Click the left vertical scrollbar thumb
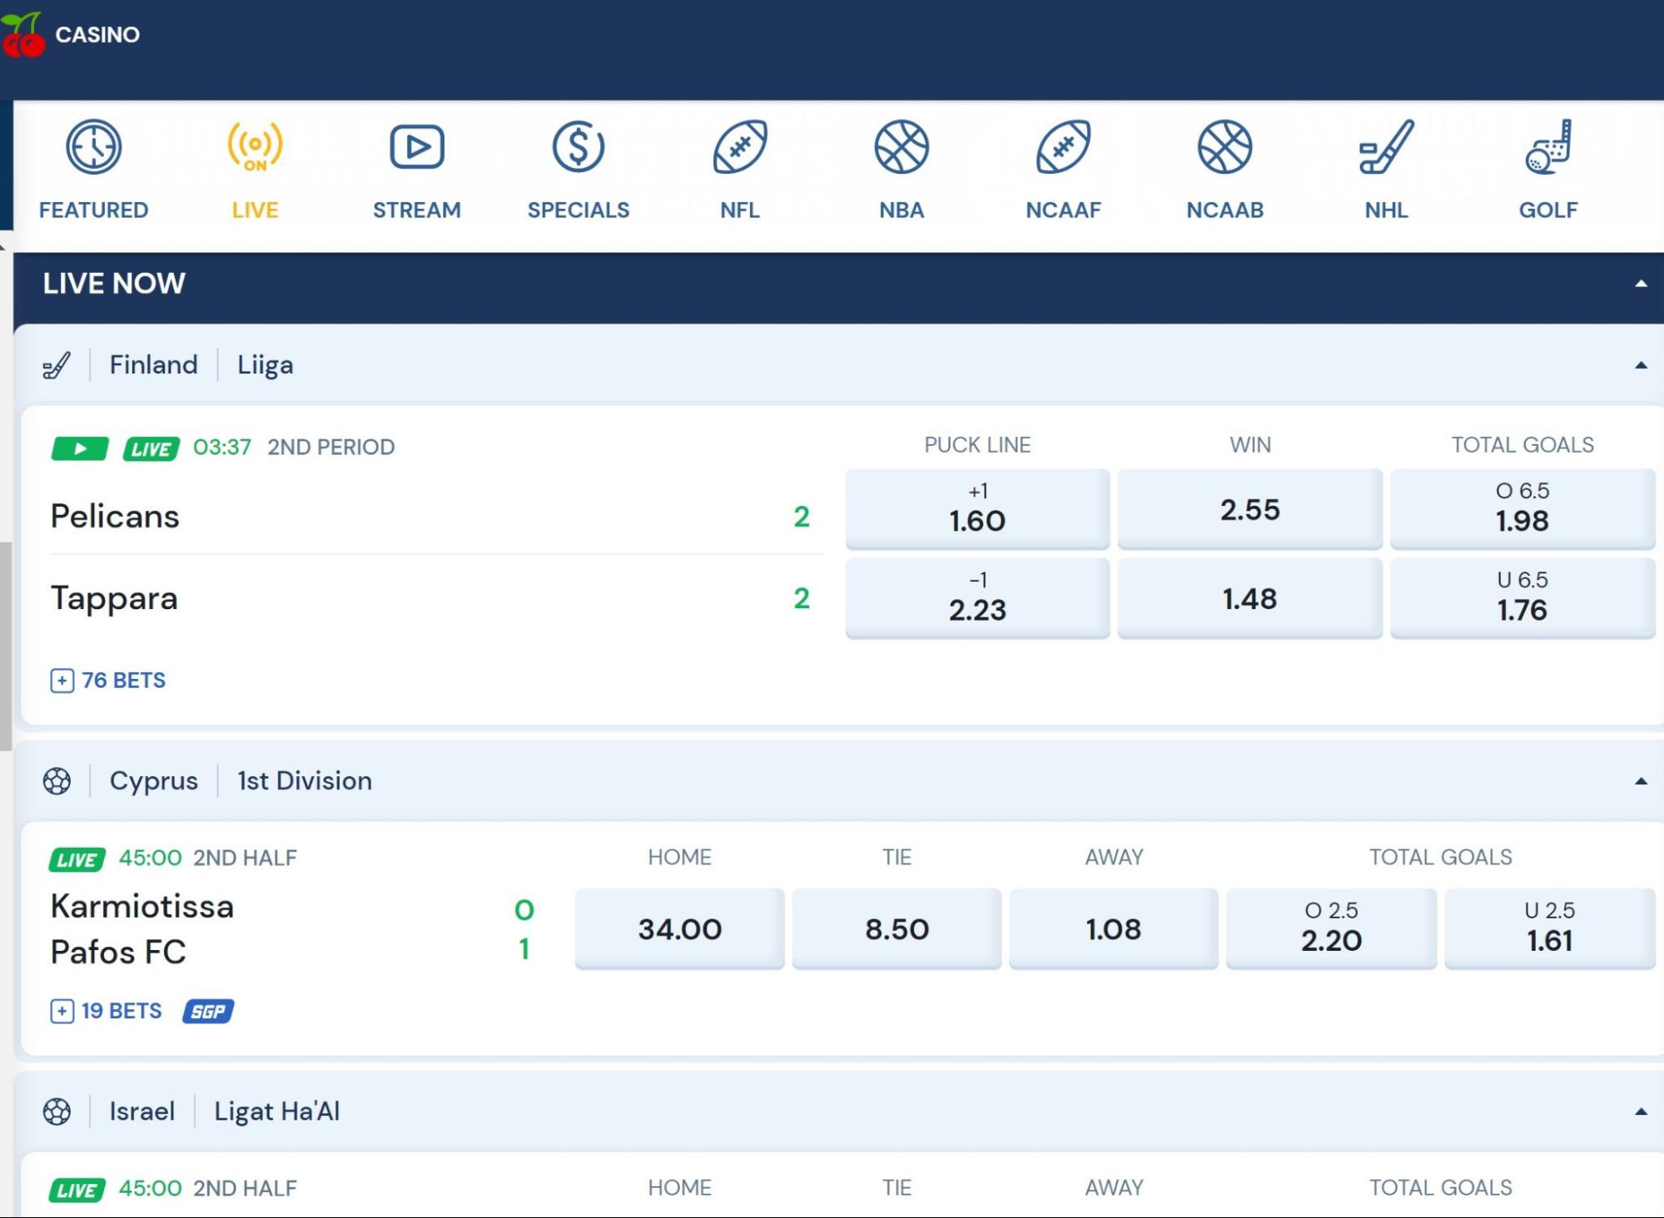Viewport: 1664px width, 1218px height. pos(6,646)
